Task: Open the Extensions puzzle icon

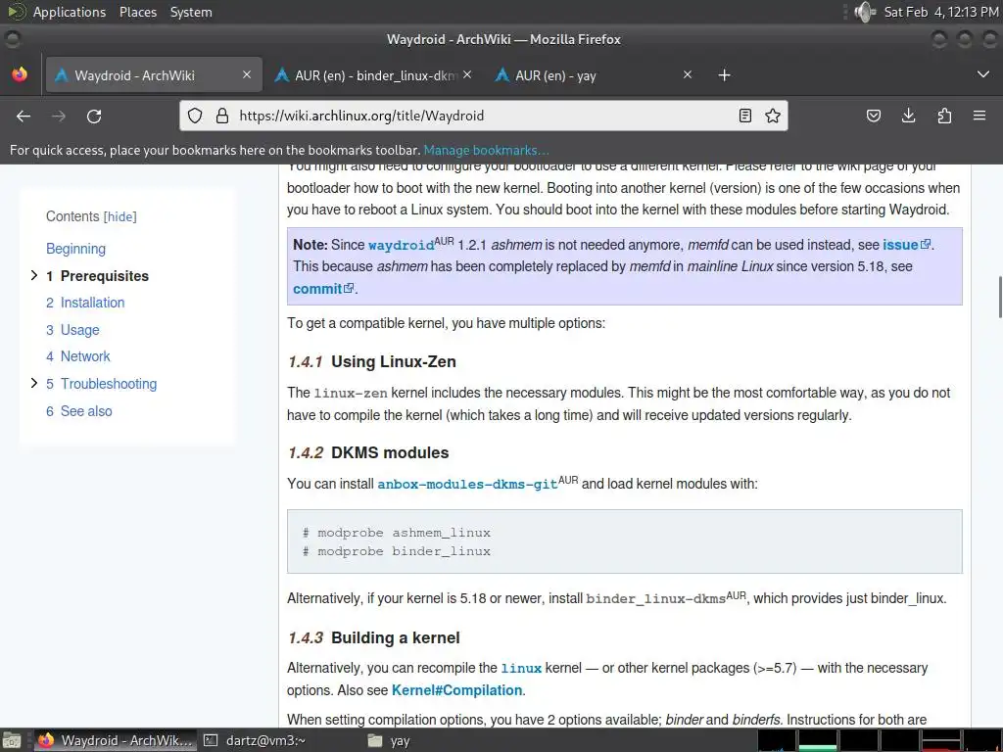Action: (x=944, y=116)
